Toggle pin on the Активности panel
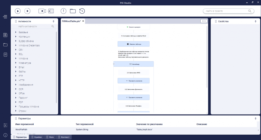Viewport: 261px width, 140px height. (x=53, y=21)
